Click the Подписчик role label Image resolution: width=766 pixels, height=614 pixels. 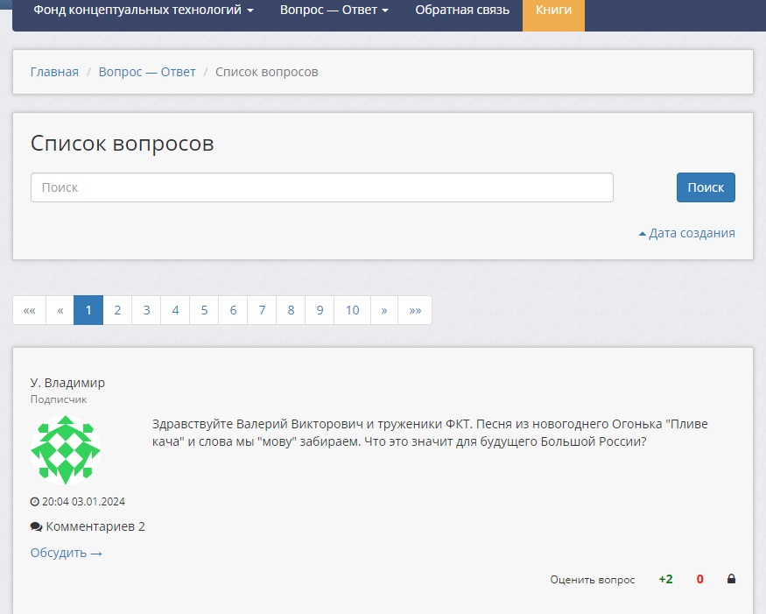(59, 399)
